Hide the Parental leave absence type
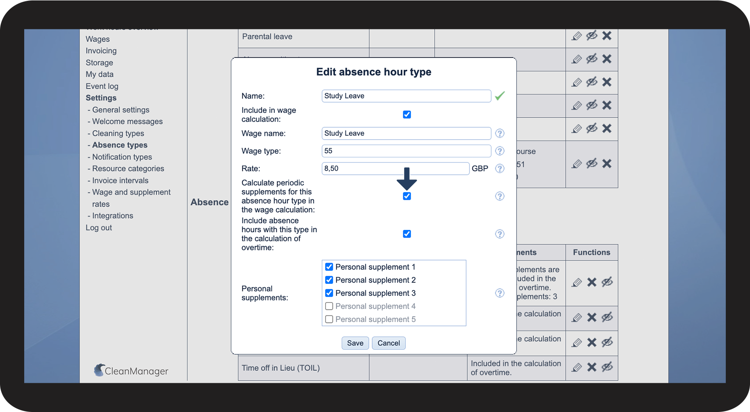750x412 pixels. (x=592, y=36)
